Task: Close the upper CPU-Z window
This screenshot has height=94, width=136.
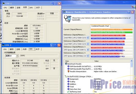Action: pyautogui.click(x=59, y=4)
